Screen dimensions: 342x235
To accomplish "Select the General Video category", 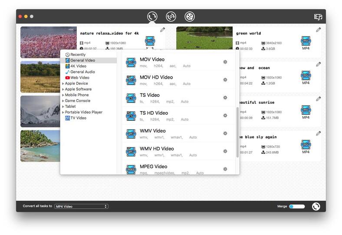I will point(89,60).
